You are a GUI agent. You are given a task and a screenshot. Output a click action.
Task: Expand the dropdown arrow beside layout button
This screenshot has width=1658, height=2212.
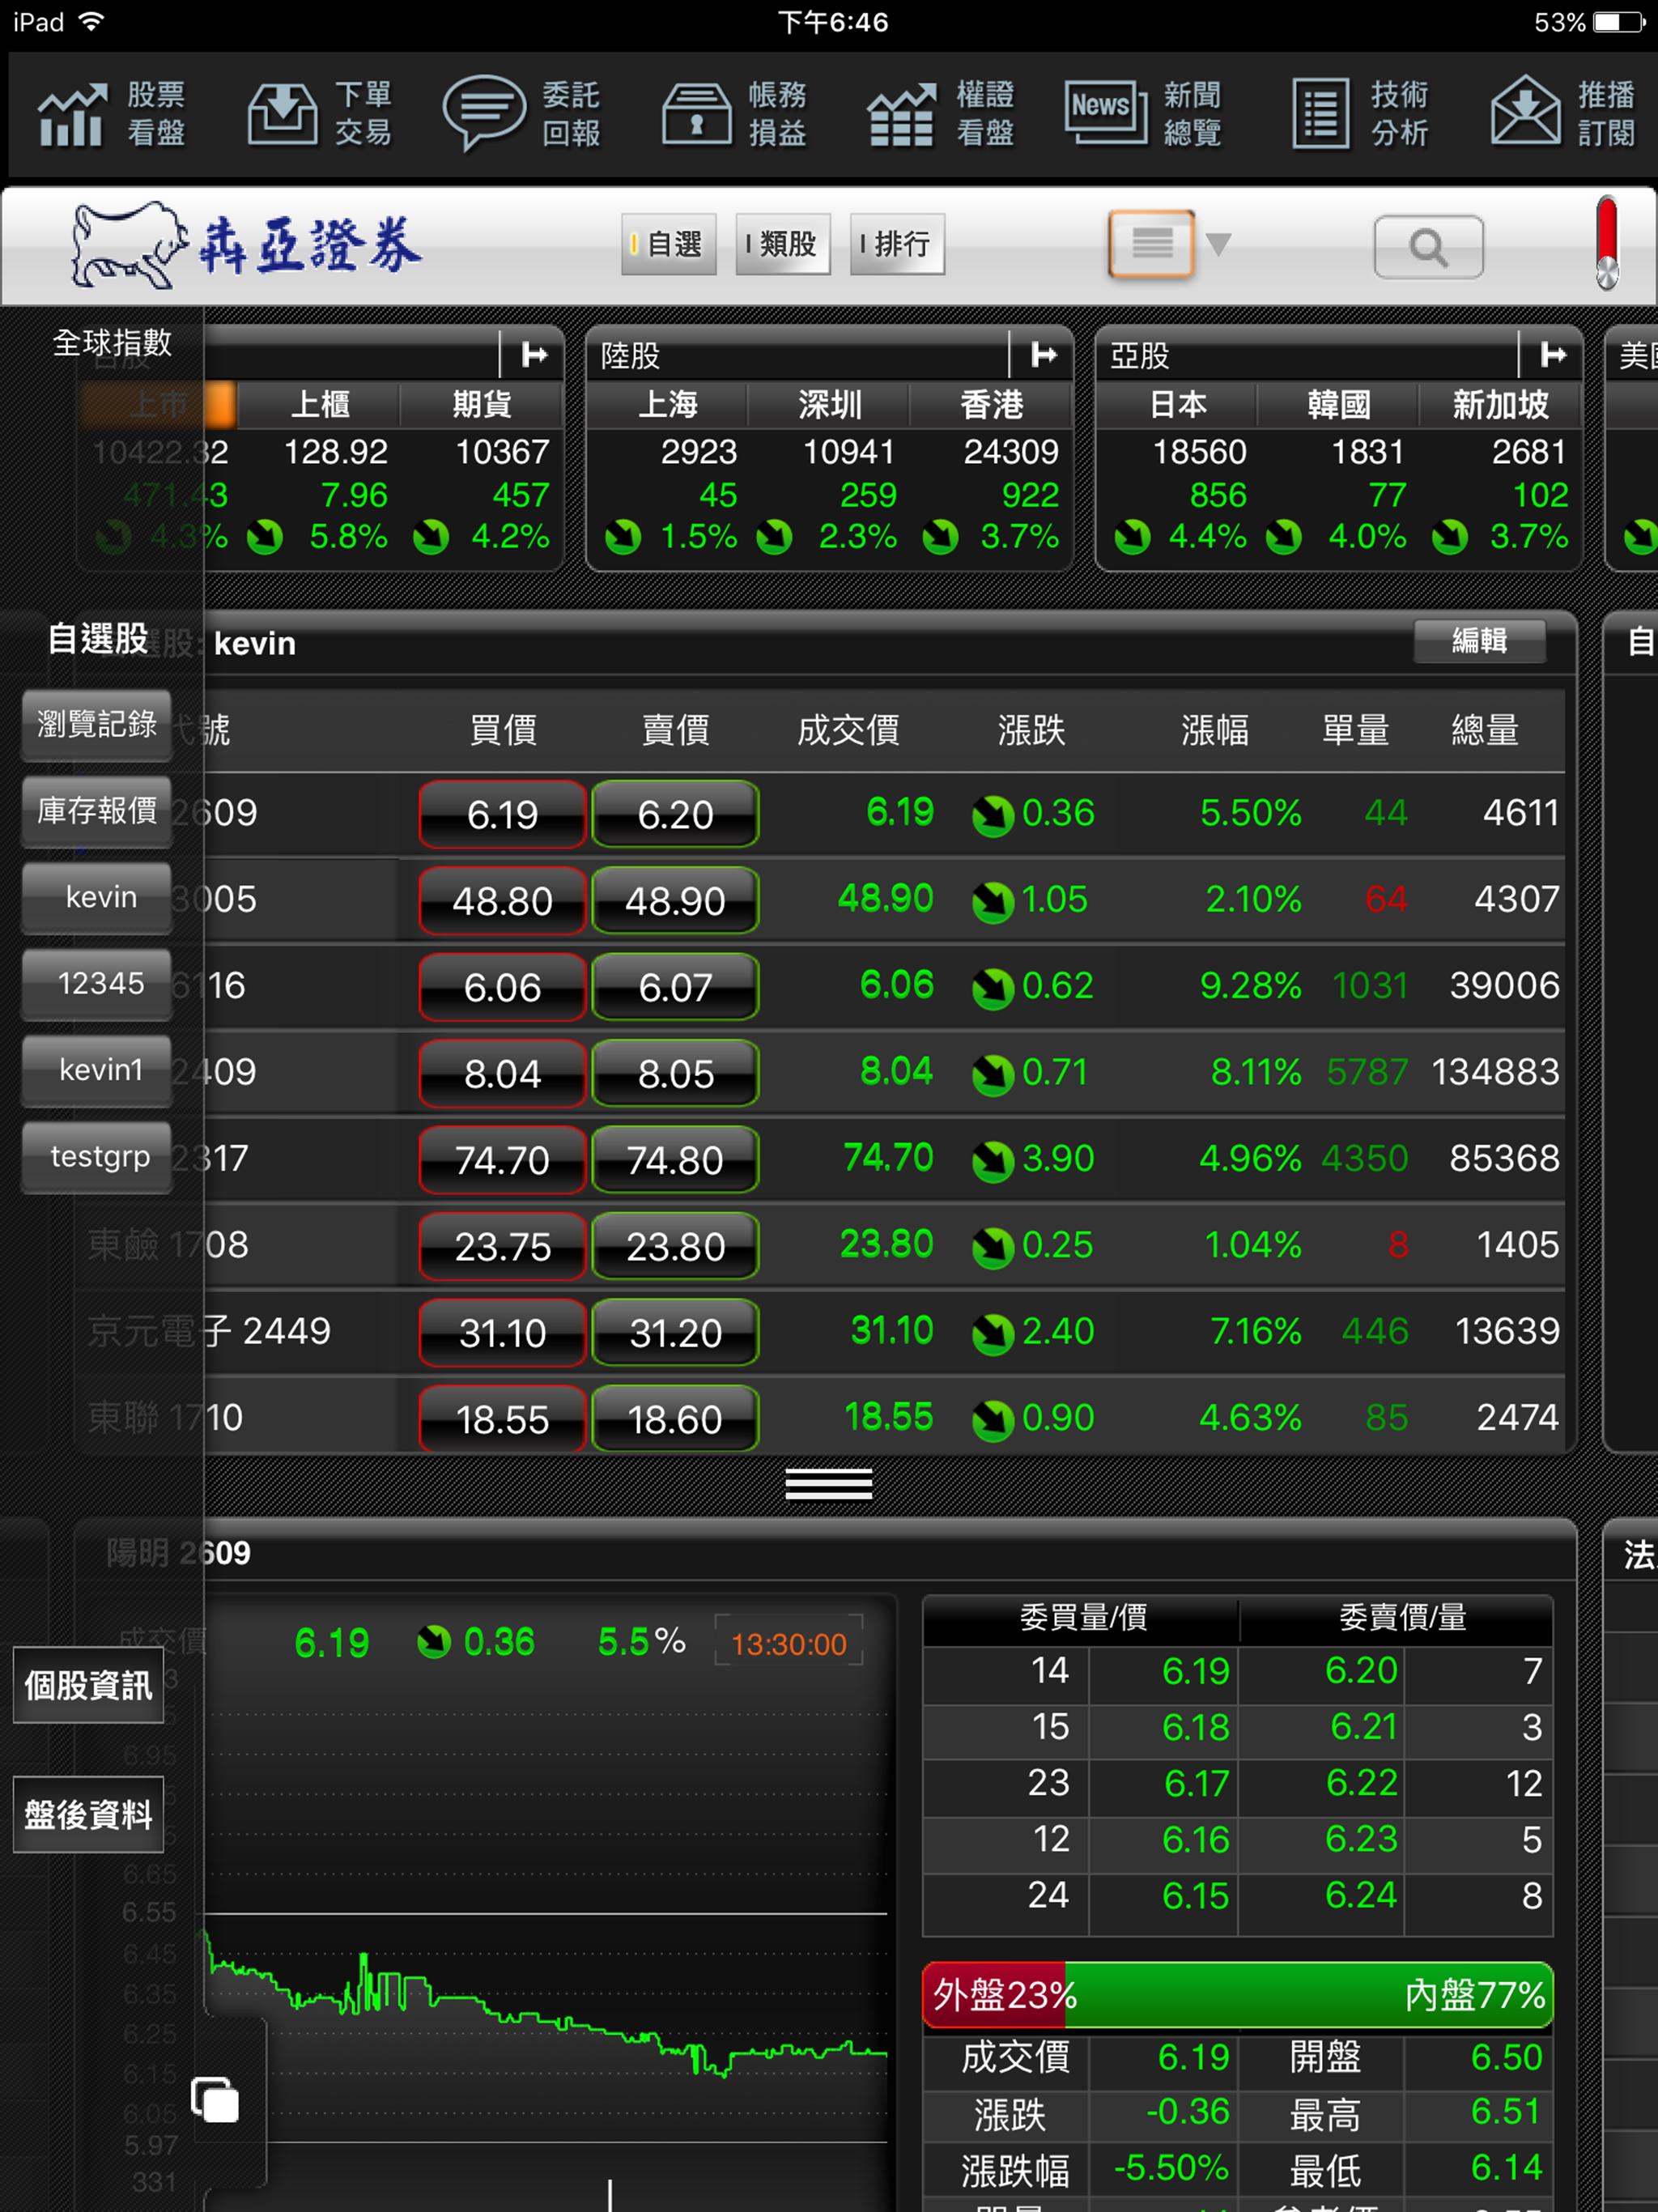point(1218,244)
